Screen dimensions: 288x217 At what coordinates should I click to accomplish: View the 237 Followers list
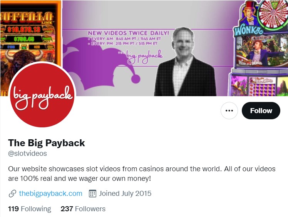point(83,209)
